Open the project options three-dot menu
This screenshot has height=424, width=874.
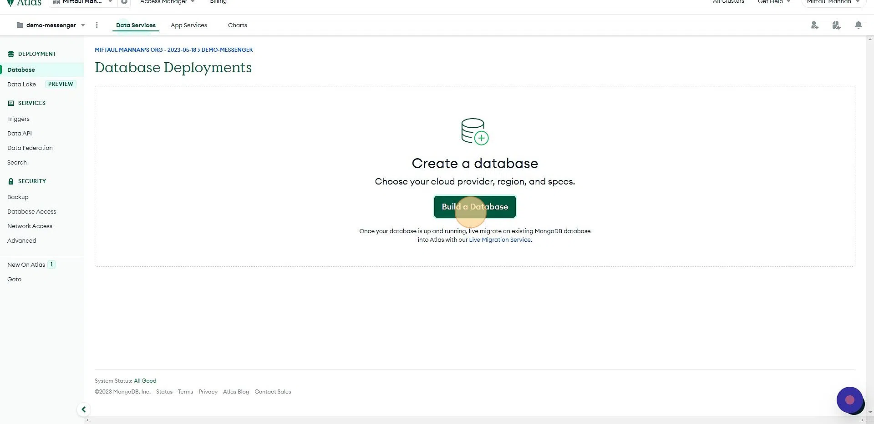(x=97, y=25)
